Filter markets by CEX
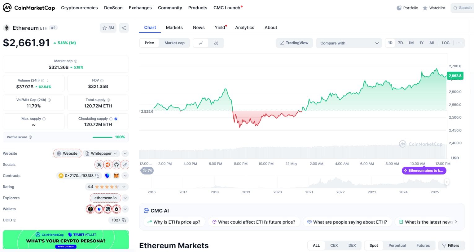Image resolution: width=474 pixels, height=252 pixels. (334, 246)
